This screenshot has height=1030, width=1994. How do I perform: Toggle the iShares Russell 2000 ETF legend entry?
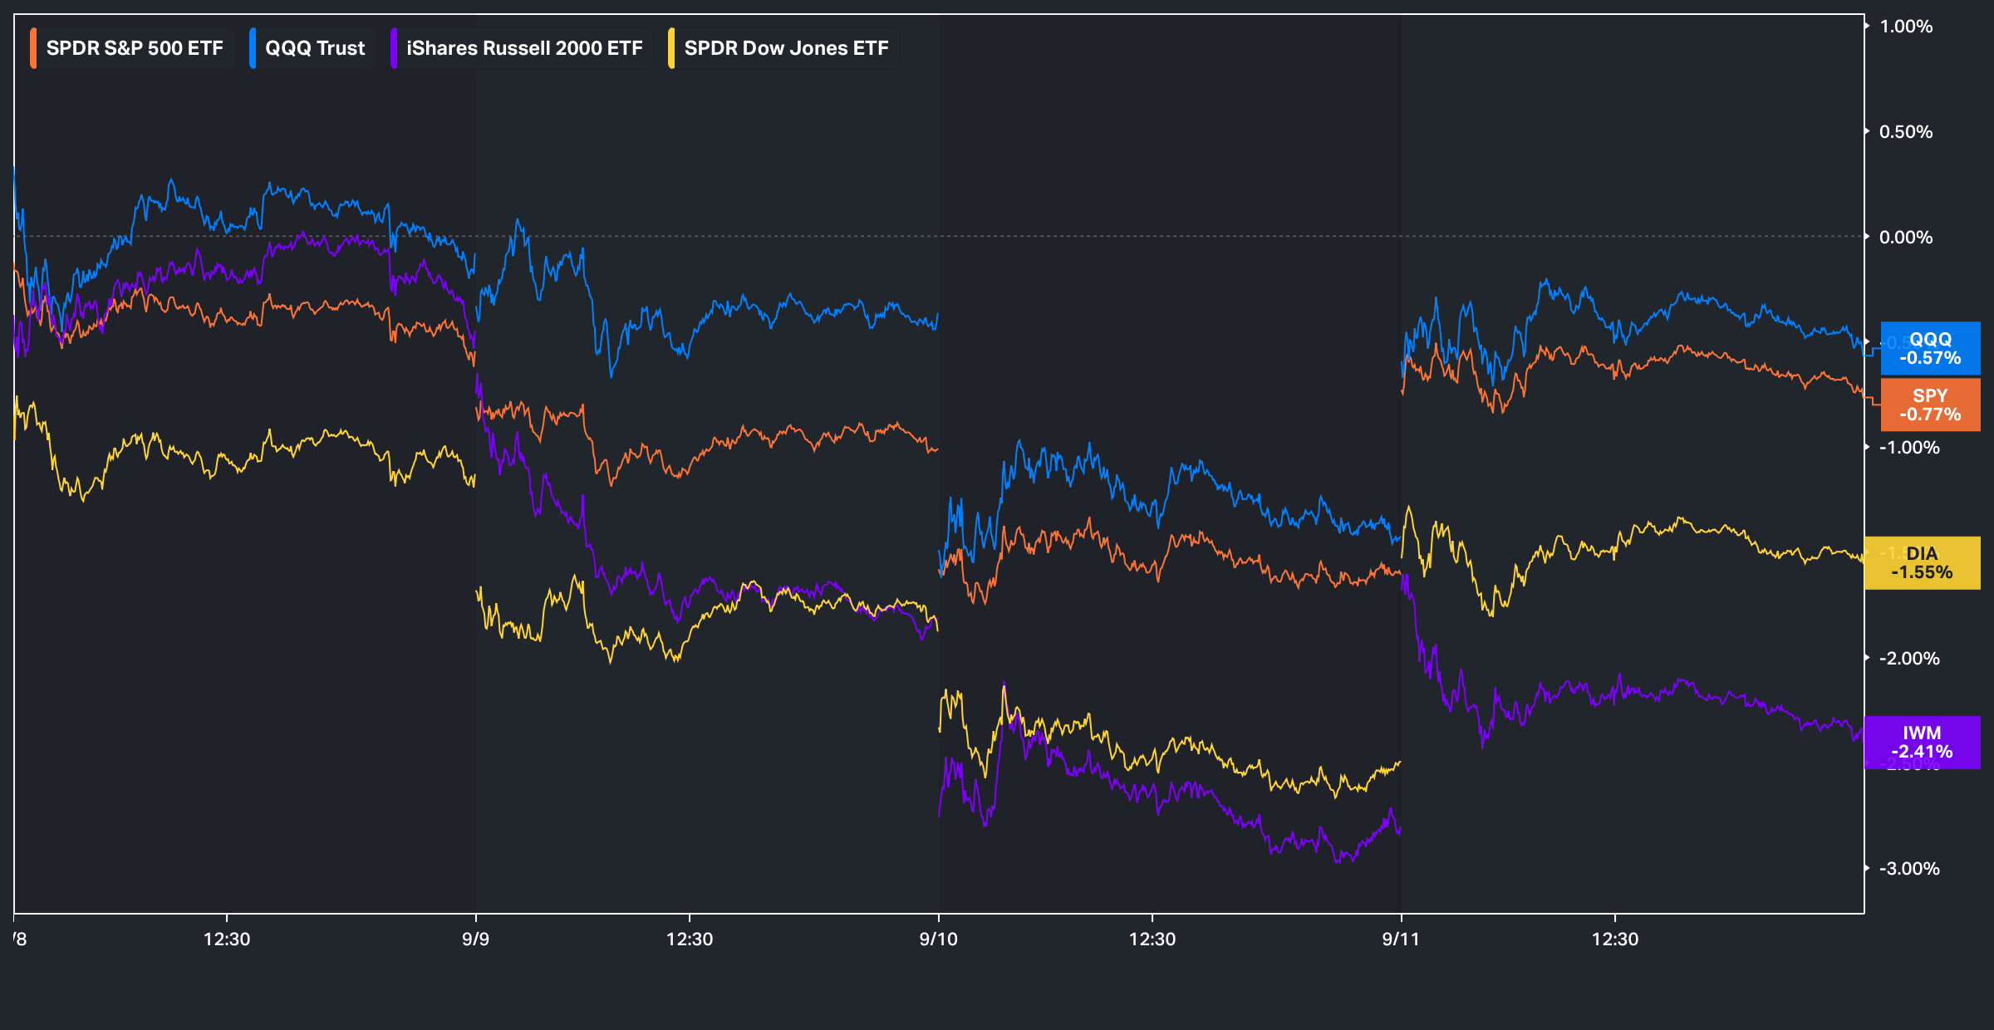tap(518, 48)
